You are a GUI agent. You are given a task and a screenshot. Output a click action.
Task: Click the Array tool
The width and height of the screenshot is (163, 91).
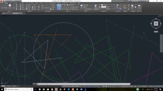pyautogui.click(x=34, y=9)
